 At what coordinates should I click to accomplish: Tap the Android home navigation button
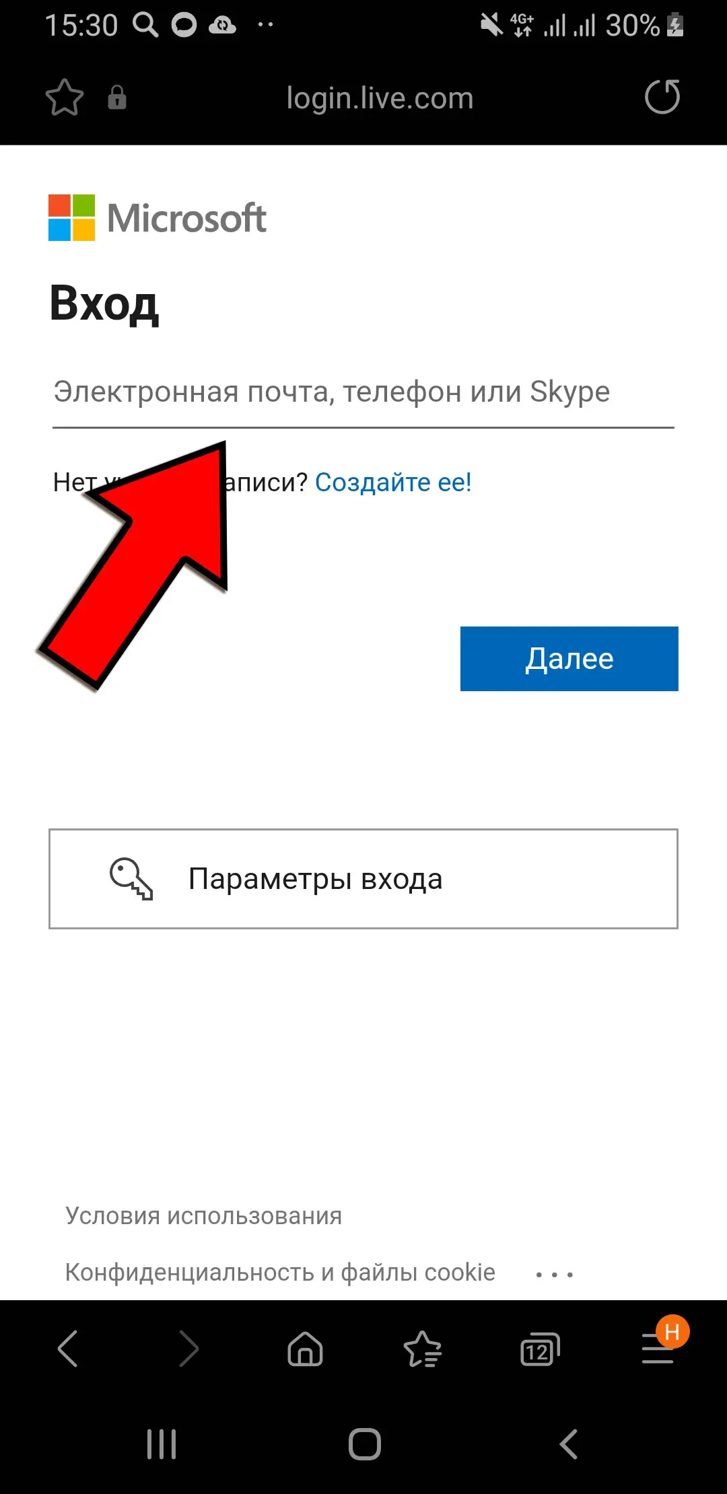click(x=365, y=1444)
